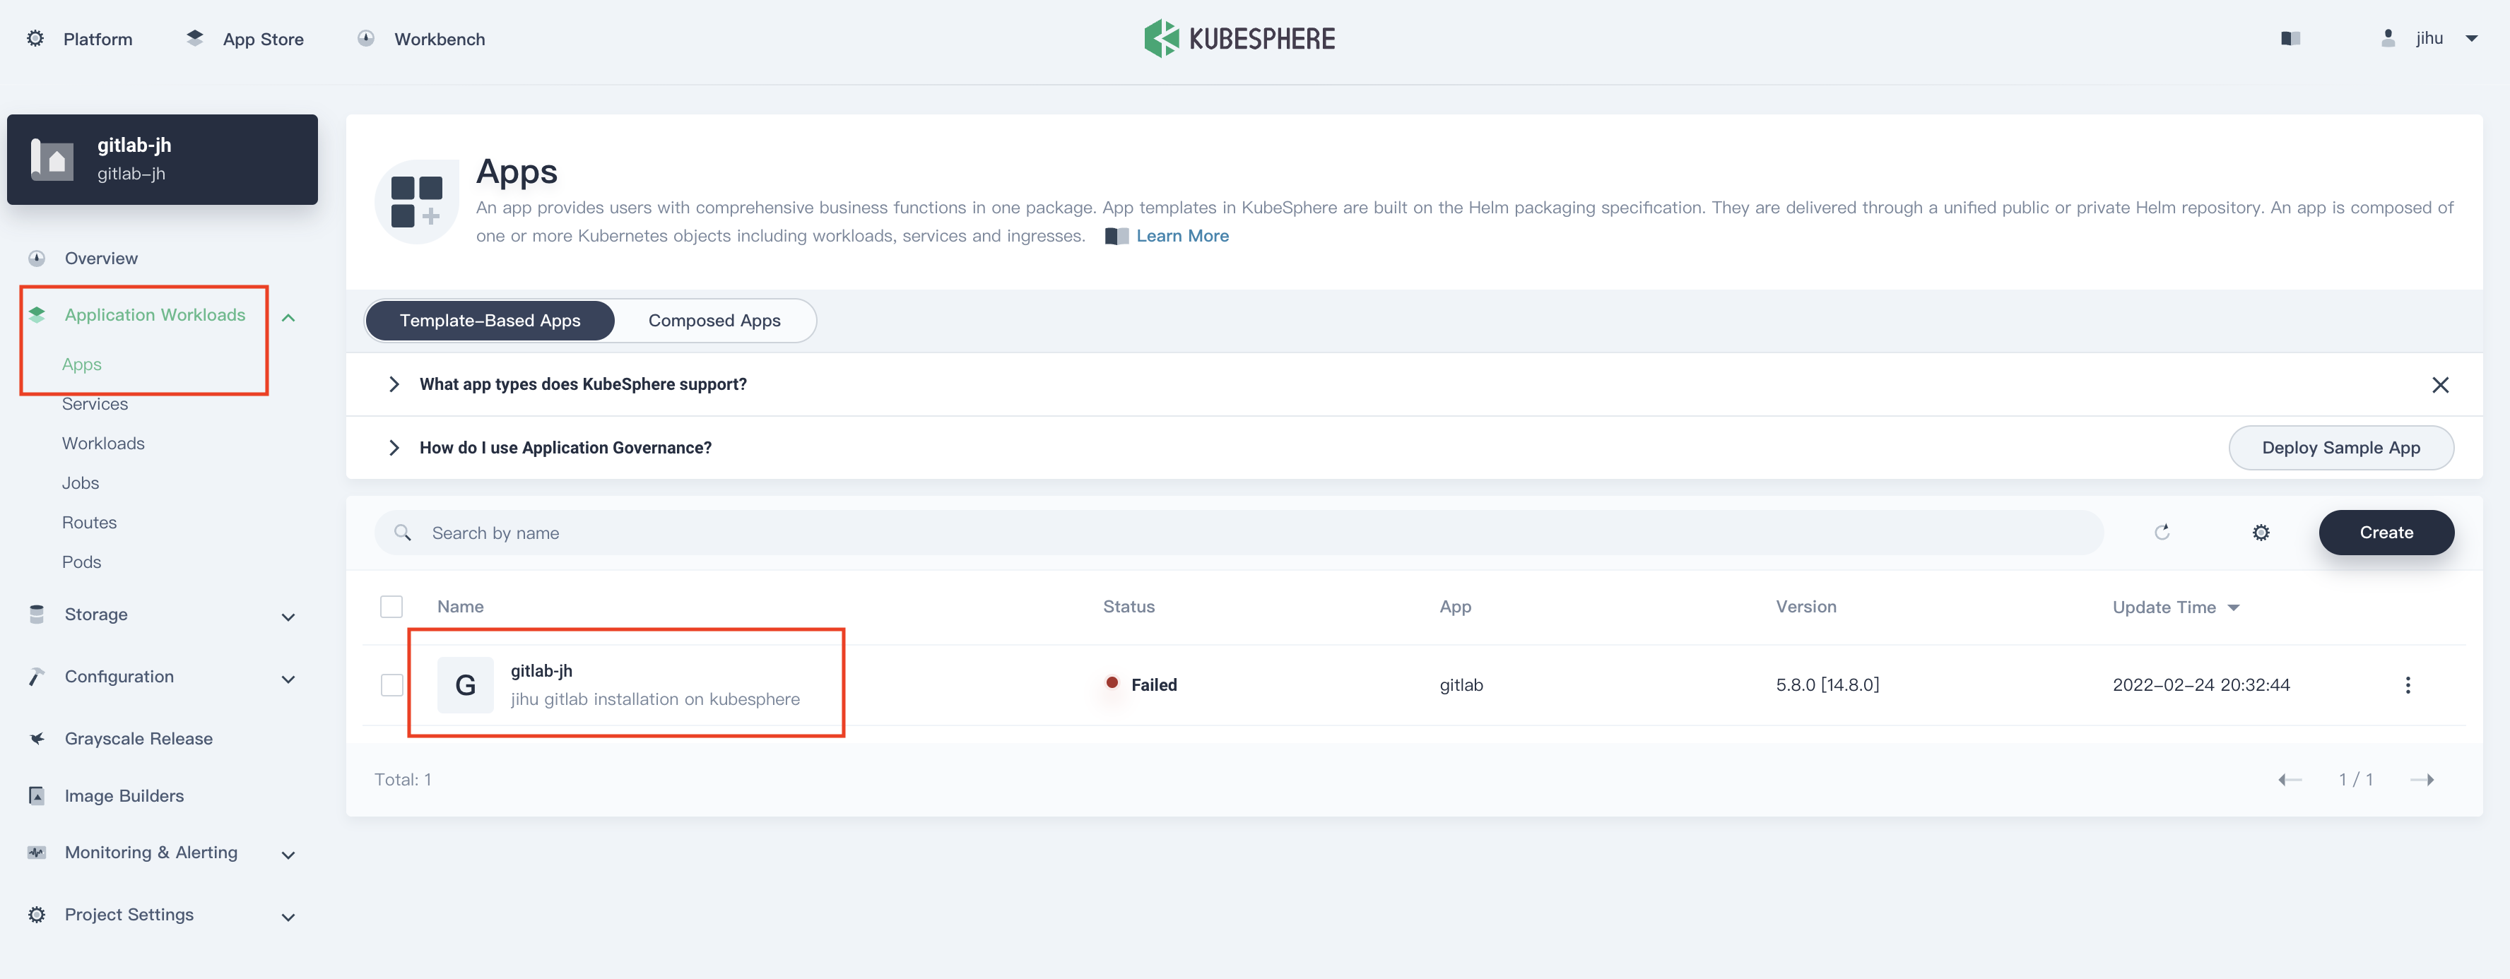
Task: Click the Application Workloads icon
Action: coord(37,314)
